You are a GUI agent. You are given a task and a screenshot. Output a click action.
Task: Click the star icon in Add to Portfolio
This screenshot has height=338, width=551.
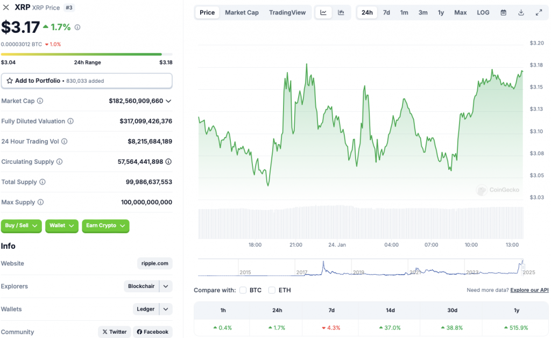pyautogui.click(x=10, y=81)
